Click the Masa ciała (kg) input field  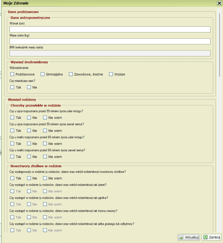tap(110, 42)
